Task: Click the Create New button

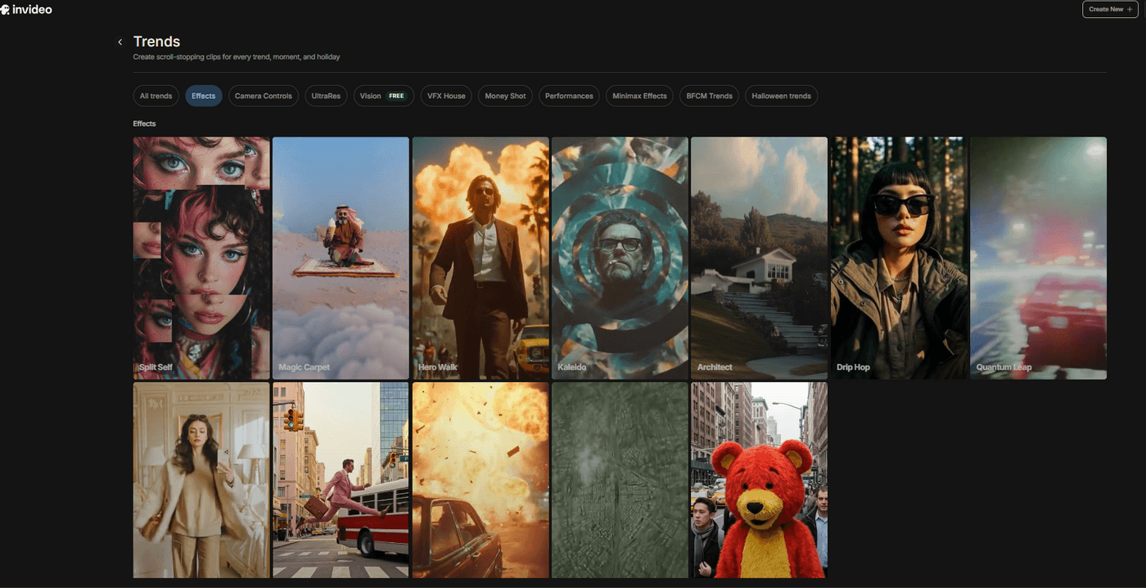Action: [x=1110, y=9]
